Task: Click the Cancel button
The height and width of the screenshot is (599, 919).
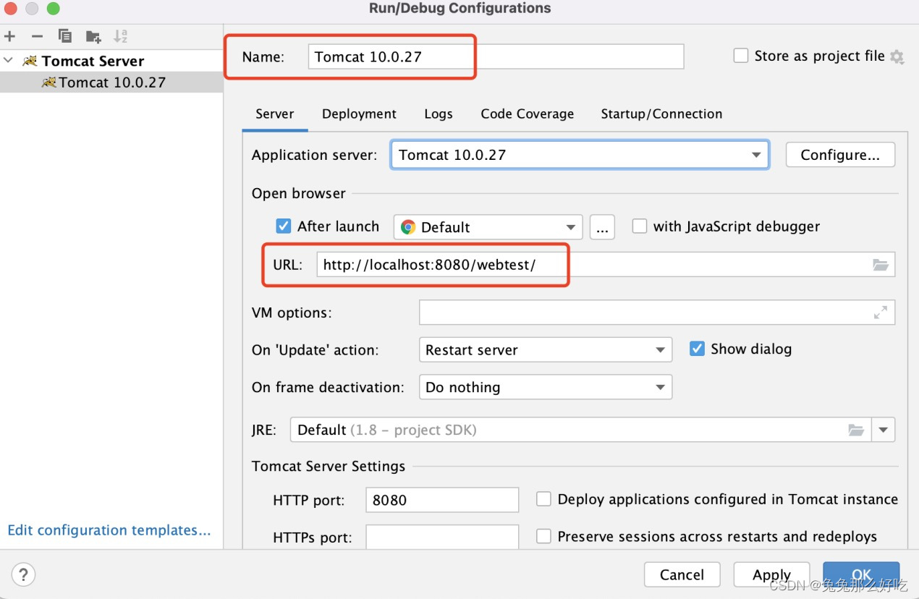Action: click(x=682, y=575)
